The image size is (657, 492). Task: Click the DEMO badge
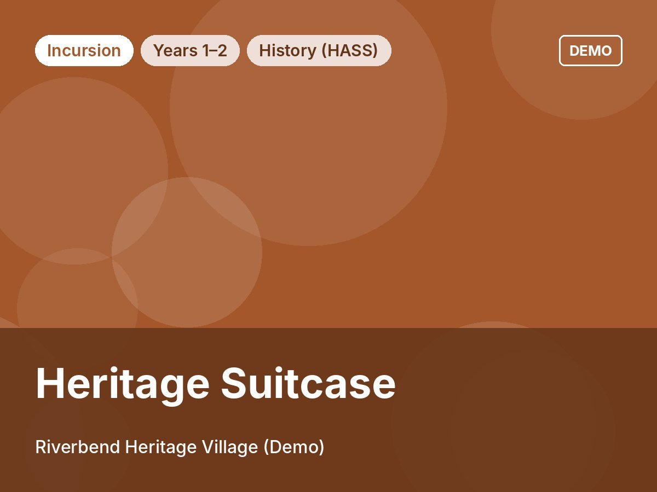(x=590, y=50)
